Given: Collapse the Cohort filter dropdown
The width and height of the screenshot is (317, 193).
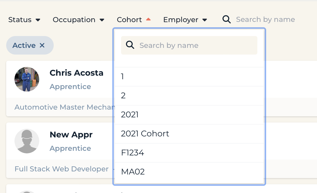Looking at the screenshot, I should 134,20.
